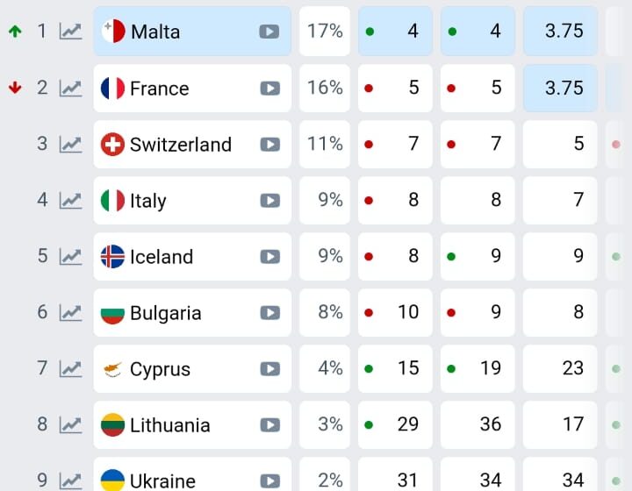
Task: Click Malta's 3.75 odds cell
Action: point(560,32)
